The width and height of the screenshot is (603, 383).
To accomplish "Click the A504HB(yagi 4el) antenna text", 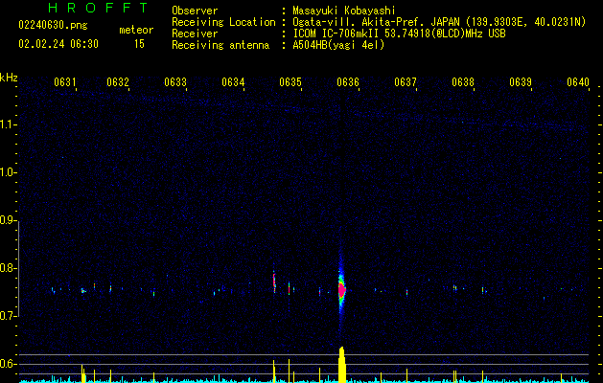I will point(338,45).
